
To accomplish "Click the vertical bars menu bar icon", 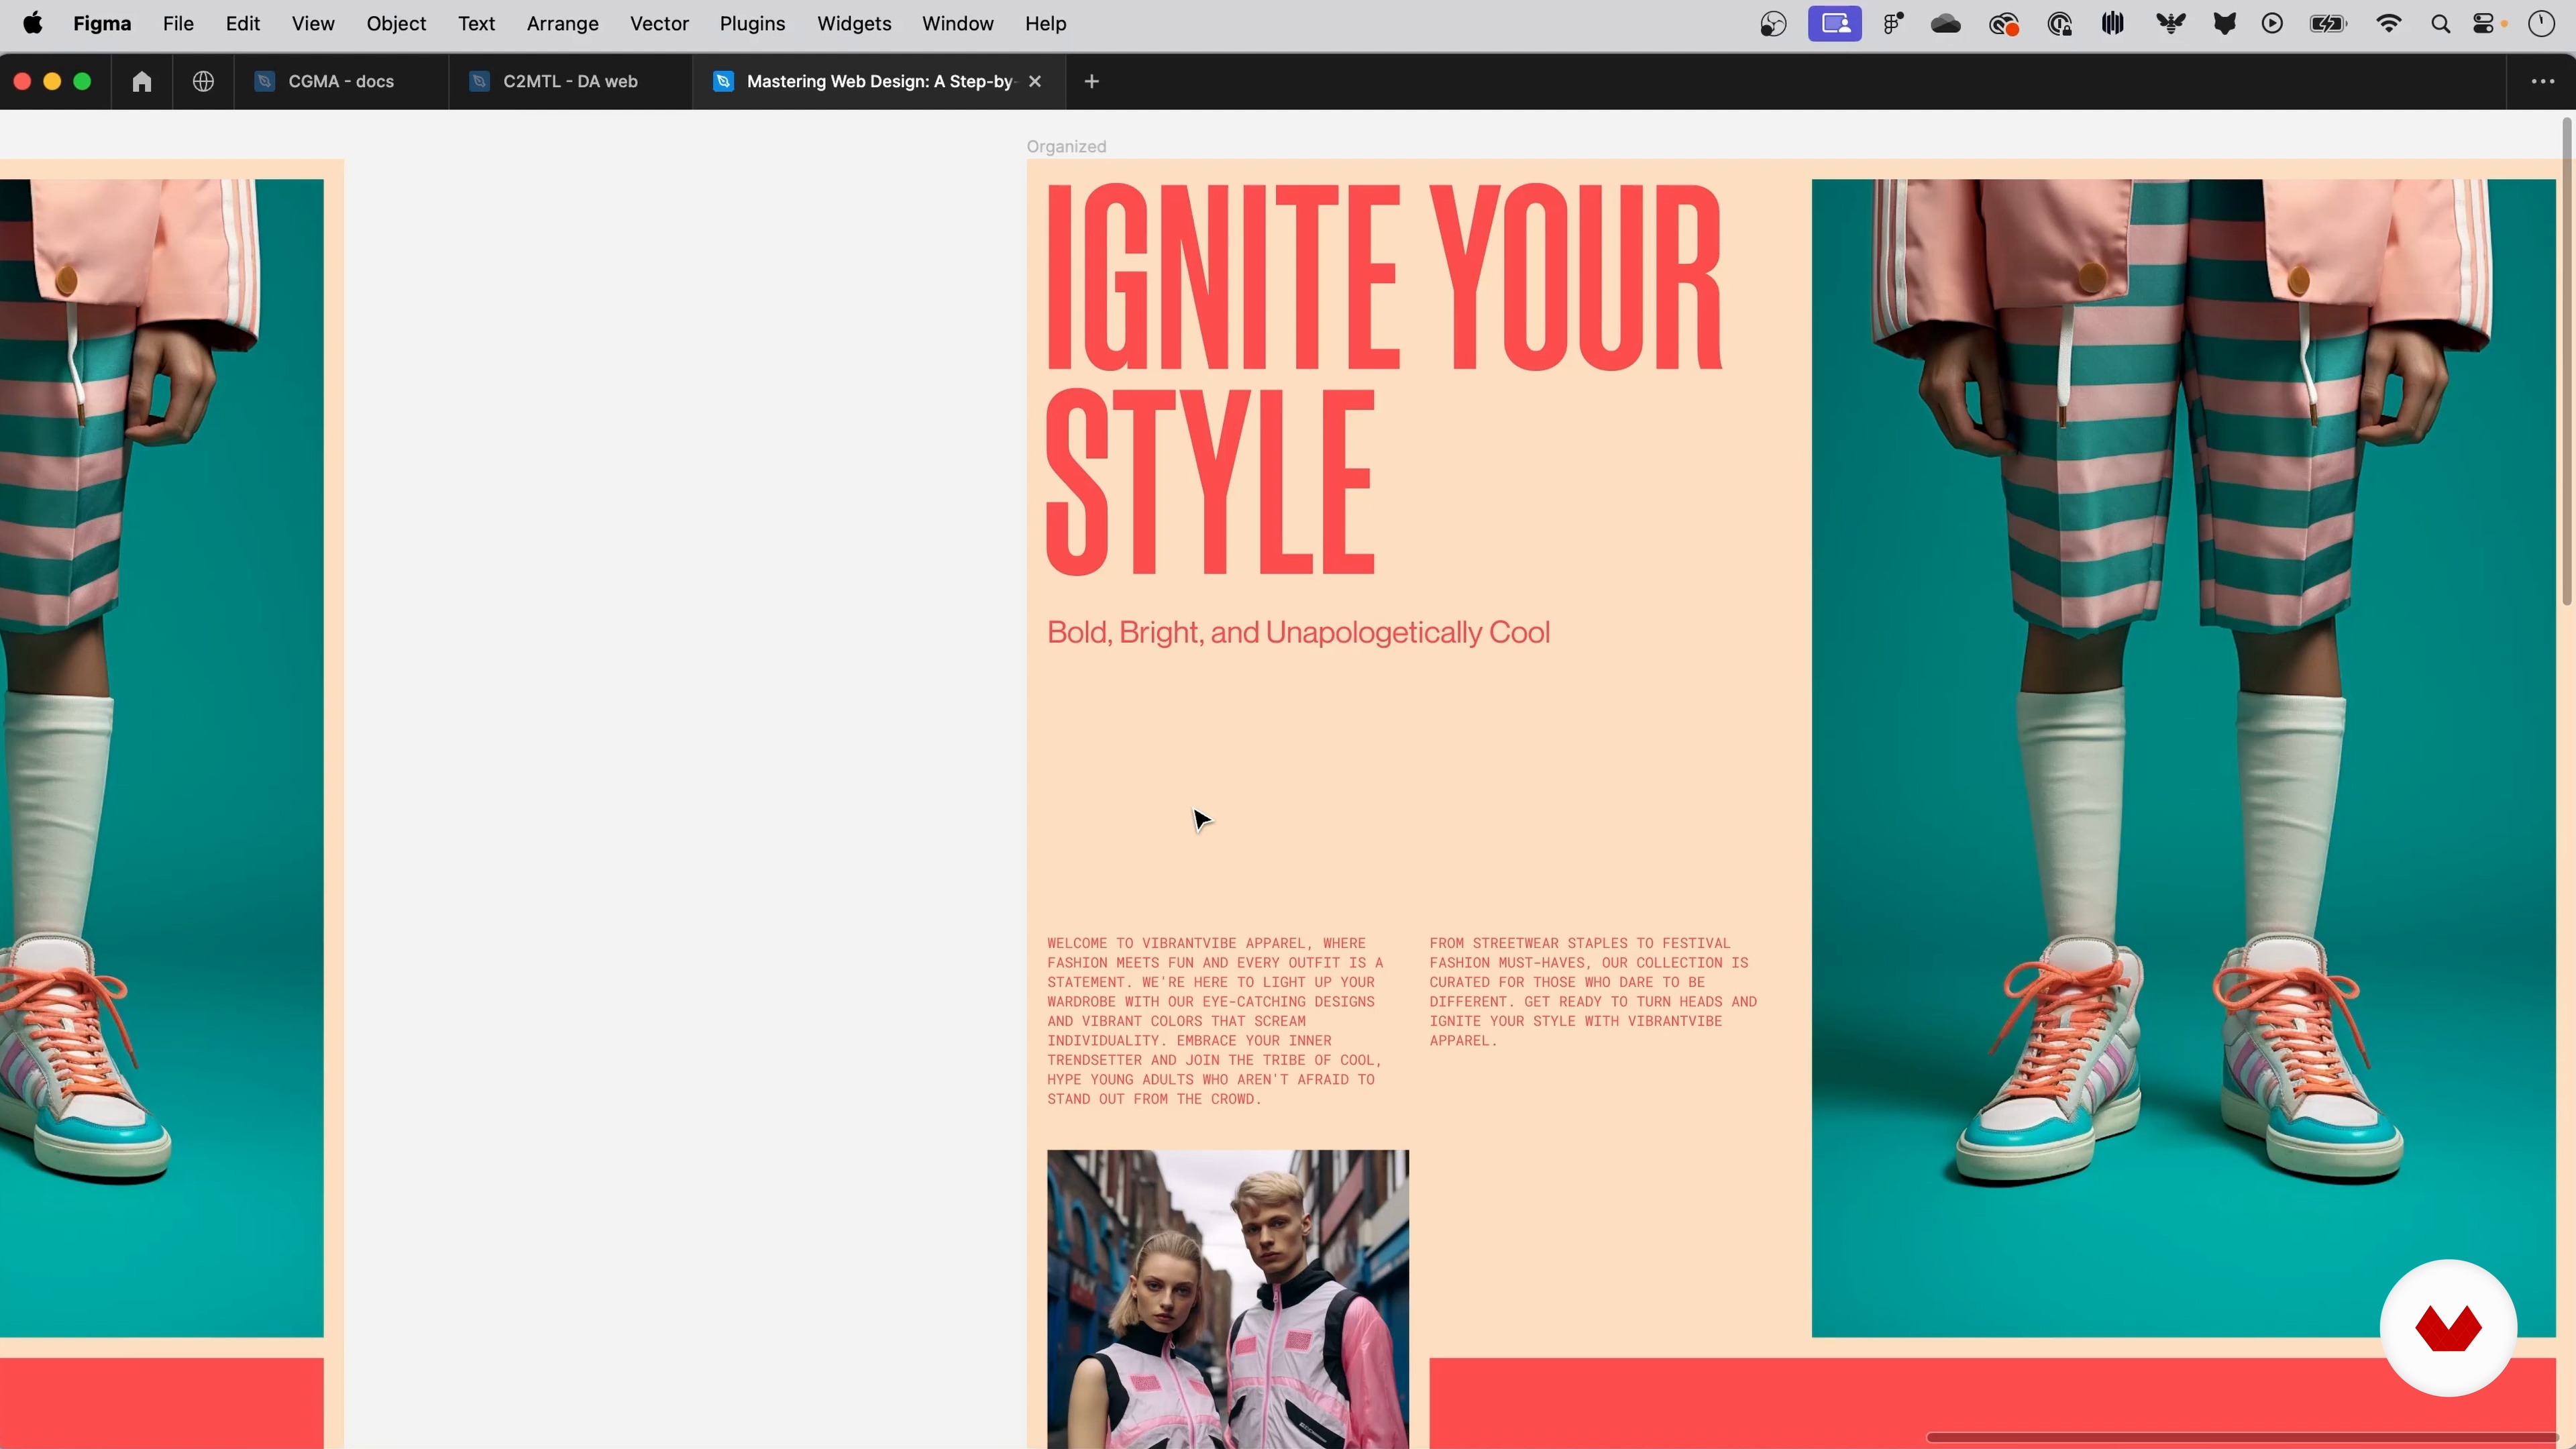I will 2112,24.
